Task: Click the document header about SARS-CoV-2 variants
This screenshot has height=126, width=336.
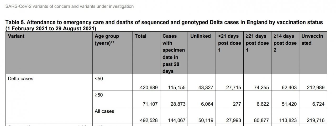Action: coord(69,6)
